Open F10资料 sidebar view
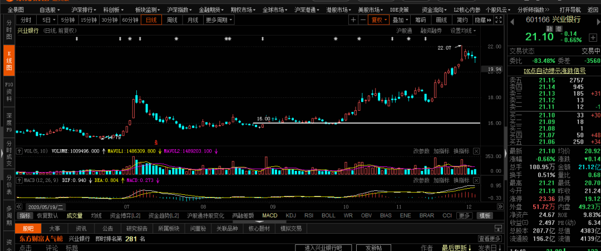The height and width of the screenshot is (251, 601). coord(9,91)
